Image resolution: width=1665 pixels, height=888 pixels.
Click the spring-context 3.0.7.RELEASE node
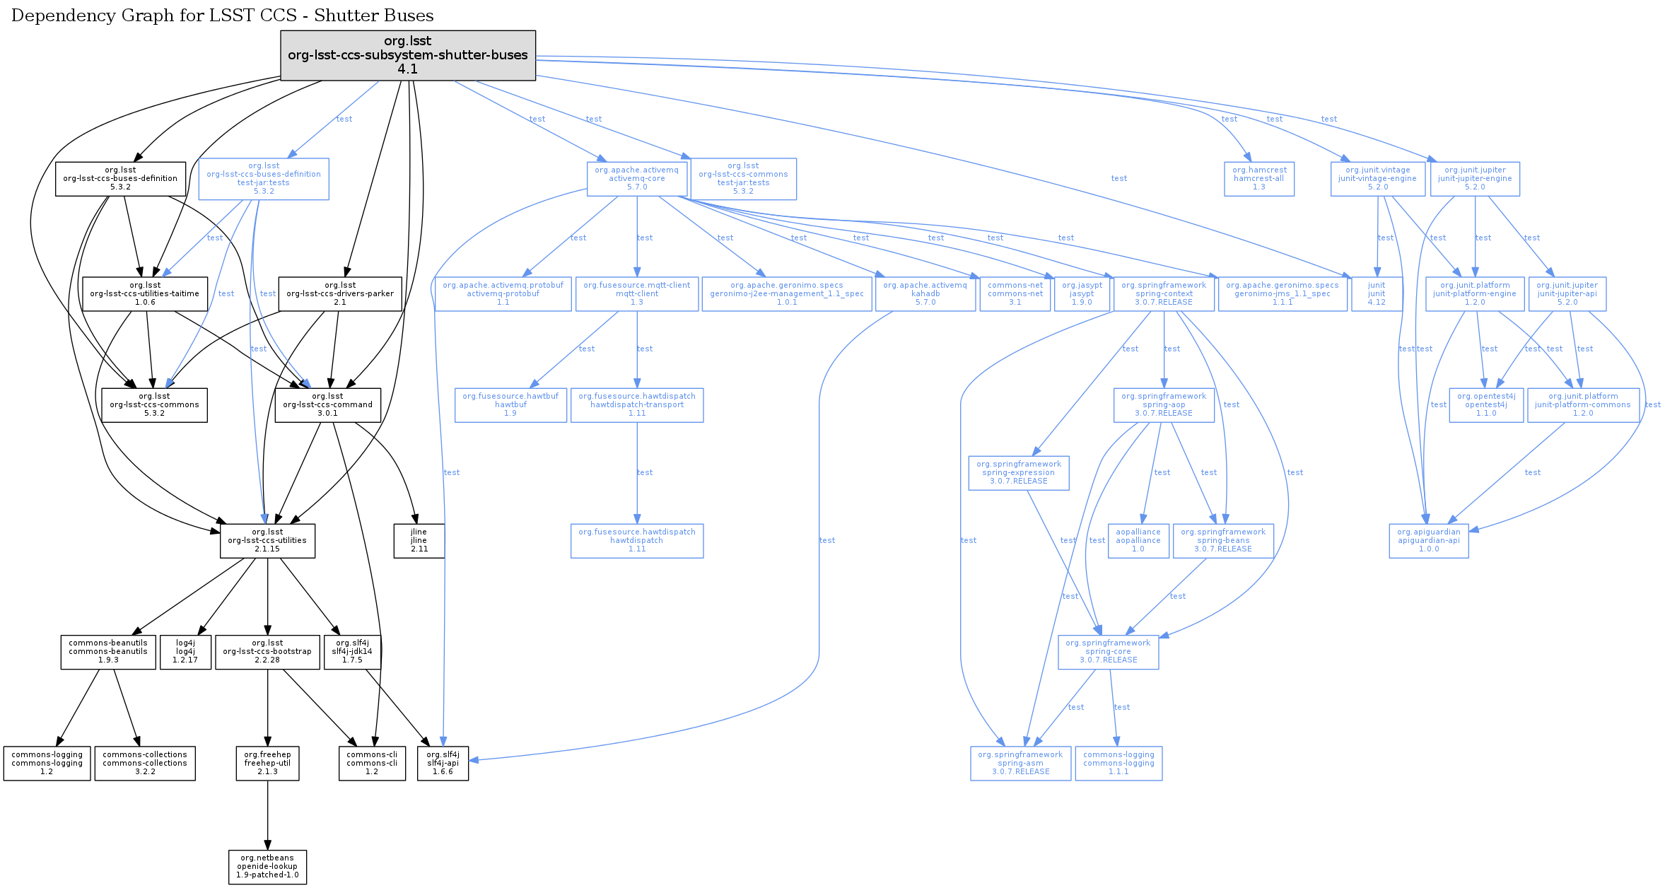click(1164, 294)
